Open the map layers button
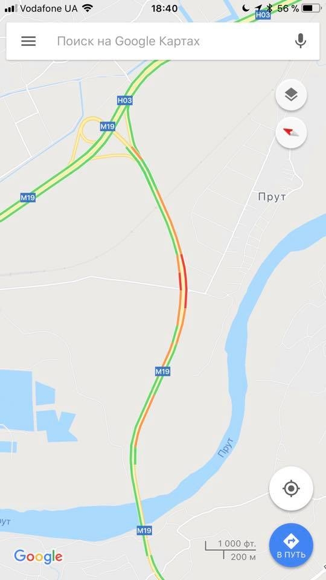The image size is (326, 580). pyautogui.click(x=291, y=95)
